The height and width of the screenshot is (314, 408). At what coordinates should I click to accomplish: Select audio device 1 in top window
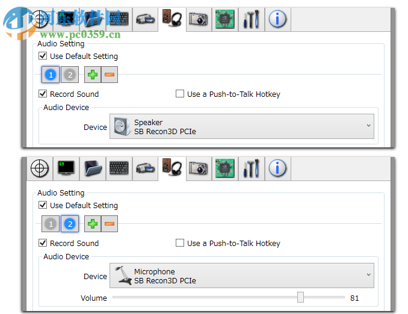click(x=51, y=75)
